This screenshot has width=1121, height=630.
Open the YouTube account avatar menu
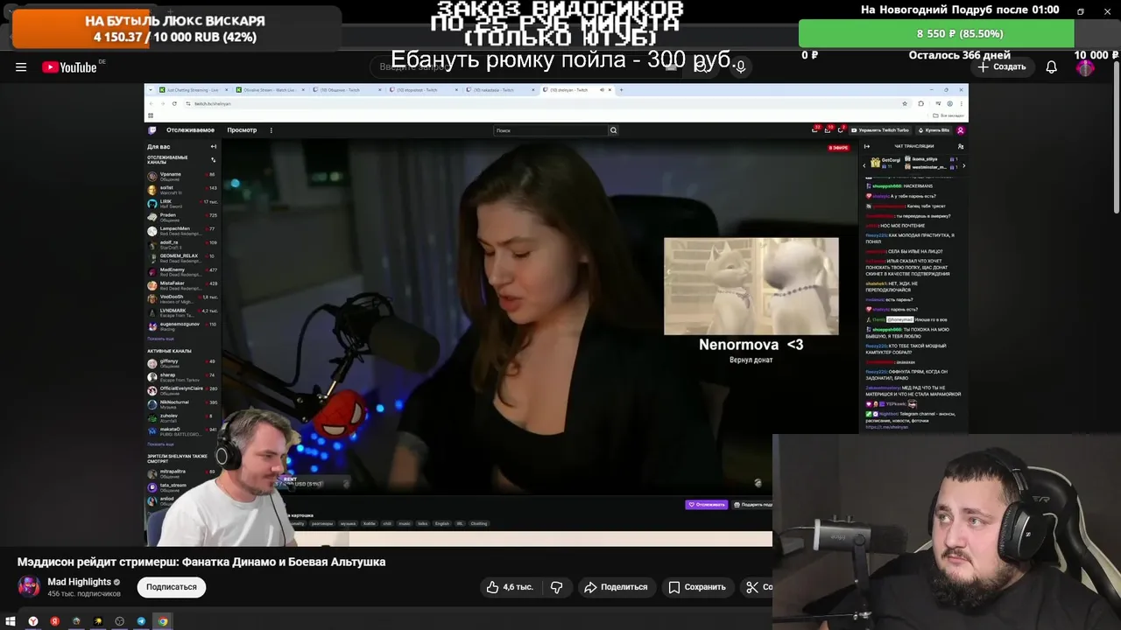coord(1086,67)
